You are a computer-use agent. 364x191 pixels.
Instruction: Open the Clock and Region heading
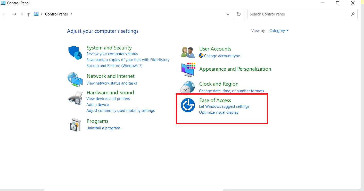tap(219, 84)
